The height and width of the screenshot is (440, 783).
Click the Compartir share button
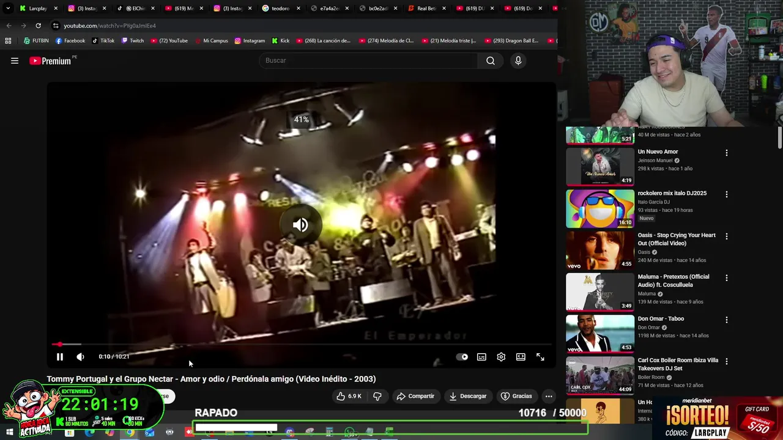click(415, 396)
